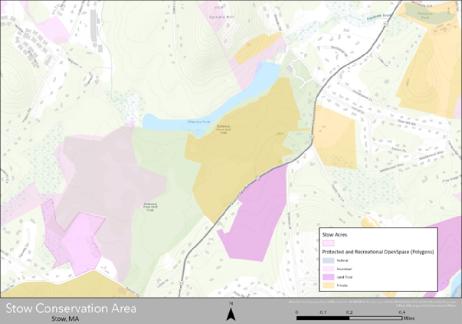Click the north arrow symbol

tap(231, 312)
